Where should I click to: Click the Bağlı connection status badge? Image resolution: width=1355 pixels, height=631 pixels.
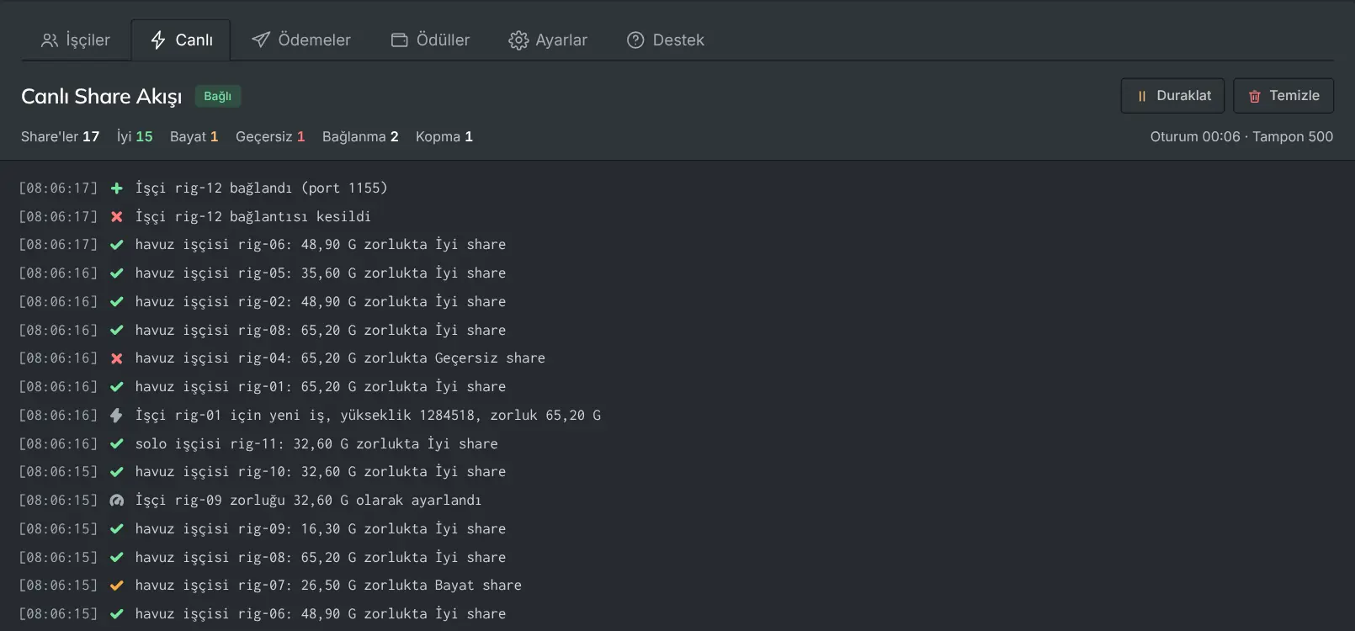(218, 96)
